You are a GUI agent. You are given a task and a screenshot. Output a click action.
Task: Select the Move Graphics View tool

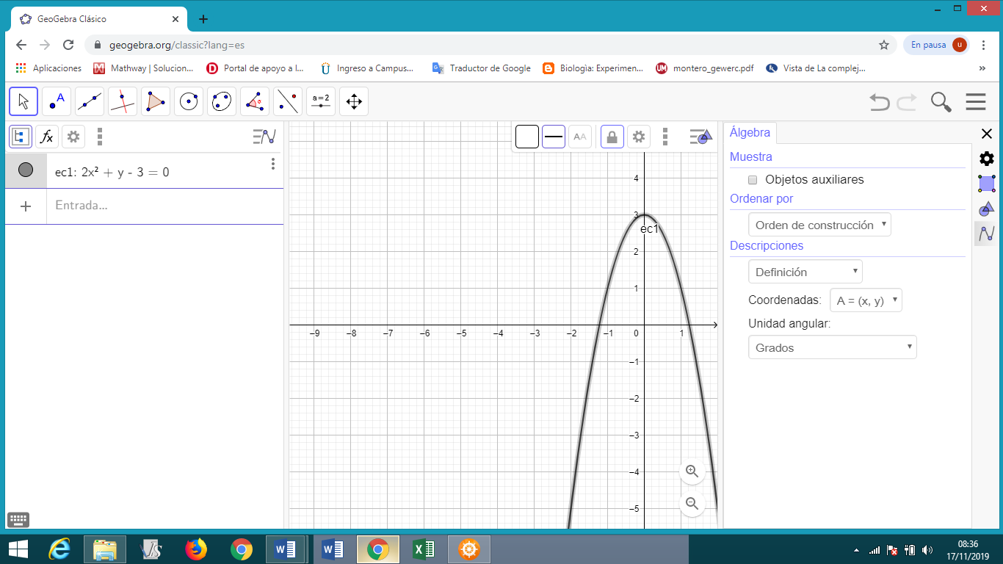click(353, 101)
